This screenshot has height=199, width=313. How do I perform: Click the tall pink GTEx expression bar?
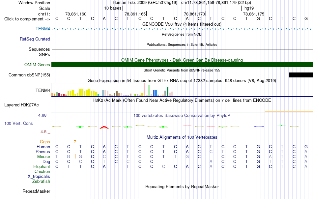(x=145, y=90)
